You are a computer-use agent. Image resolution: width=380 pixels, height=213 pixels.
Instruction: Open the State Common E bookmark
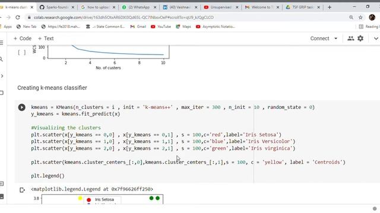click(106, 27)
